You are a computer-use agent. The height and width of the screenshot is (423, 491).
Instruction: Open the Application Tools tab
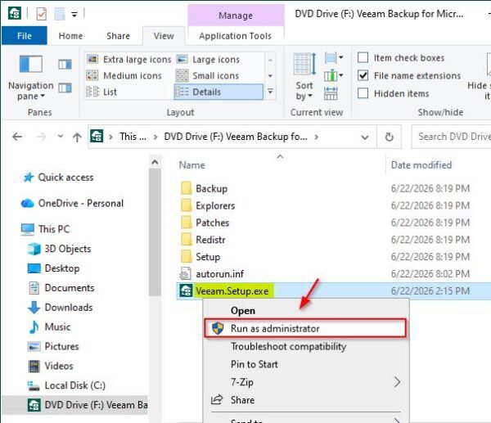[236, 36]
